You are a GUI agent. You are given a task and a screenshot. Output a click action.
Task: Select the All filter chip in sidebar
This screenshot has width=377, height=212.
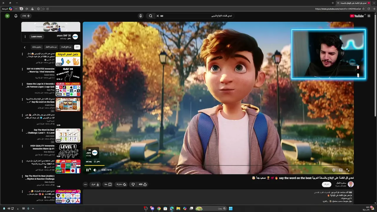77,47
